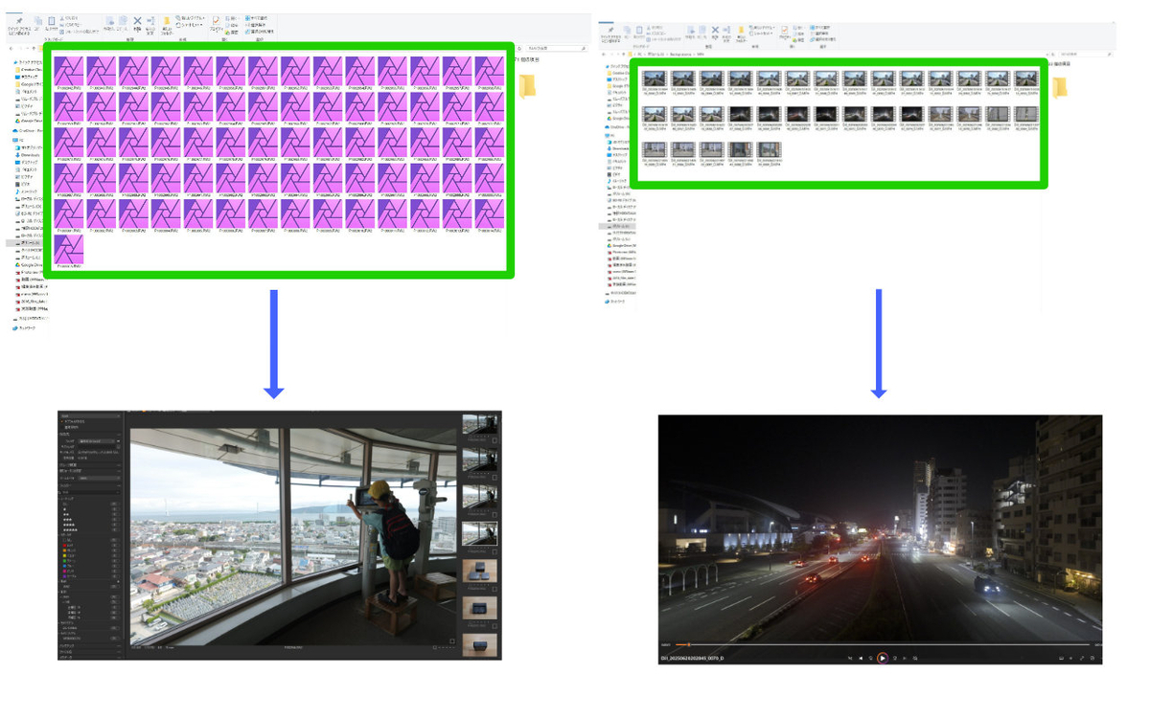Click Pin to Quick access in right Explorer ribbon
1150x718 pixels.
click(x=610, y=33)
